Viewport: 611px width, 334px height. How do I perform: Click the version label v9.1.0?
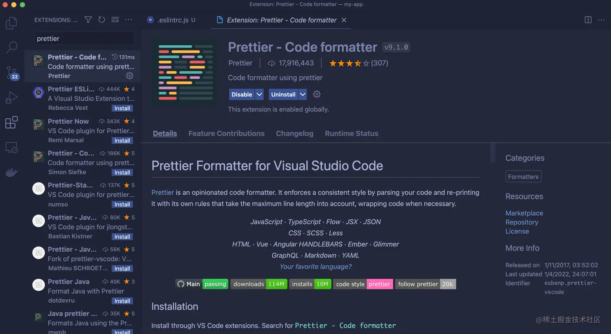[396, 47]
